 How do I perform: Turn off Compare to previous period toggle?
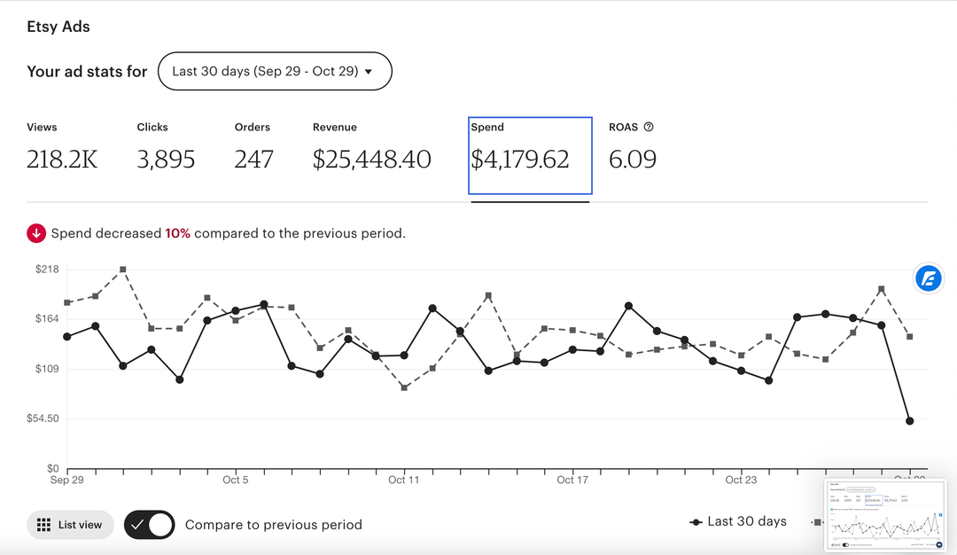tap(149, 525)
